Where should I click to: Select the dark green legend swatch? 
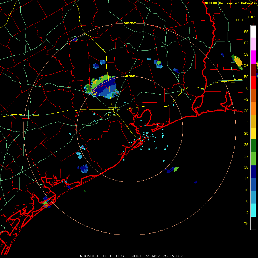coord(253,146)
